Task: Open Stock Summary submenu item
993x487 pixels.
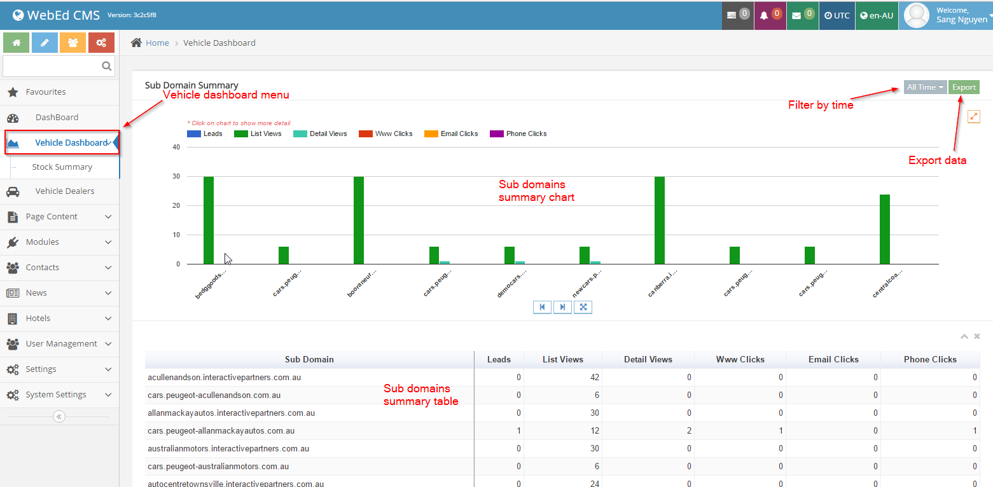Action: click(x=62, y=167)
